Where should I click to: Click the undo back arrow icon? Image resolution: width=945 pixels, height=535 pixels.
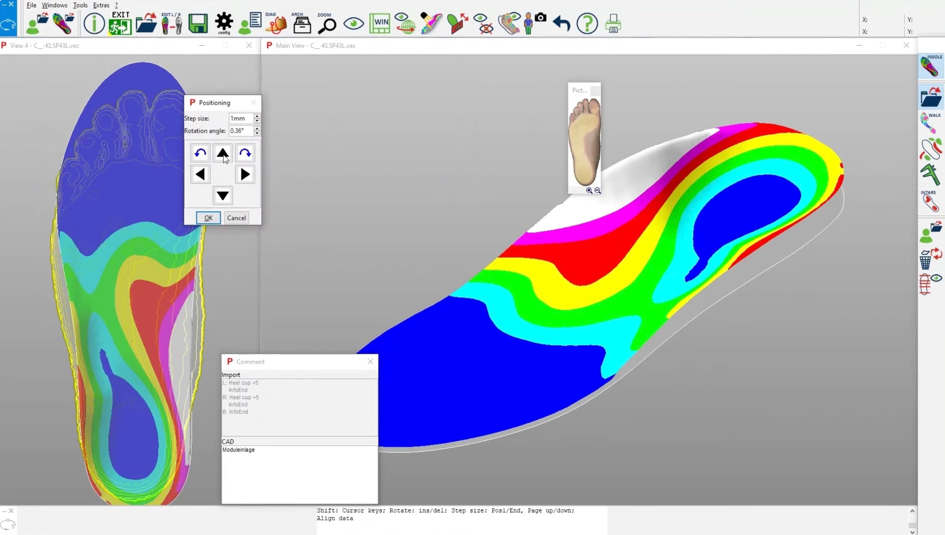pos(561,23)
